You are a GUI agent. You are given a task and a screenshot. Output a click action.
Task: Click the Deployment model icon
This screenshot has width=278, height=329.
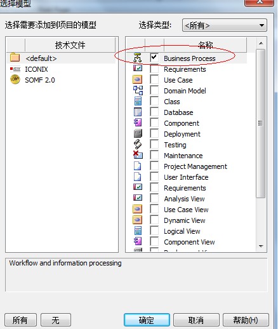point(138,133)
